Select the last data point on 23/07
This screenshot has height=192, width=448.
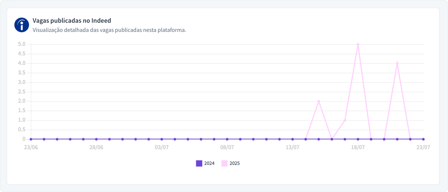click(423, 139)
